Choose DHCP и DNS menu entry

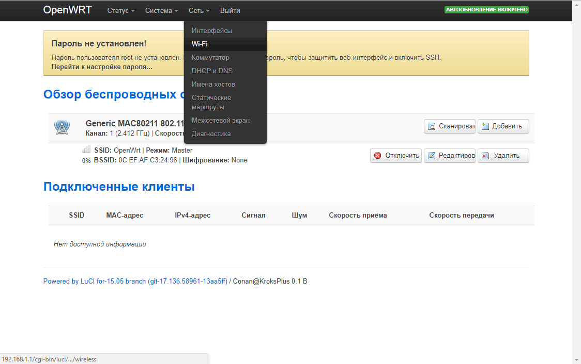click(225, 71)
